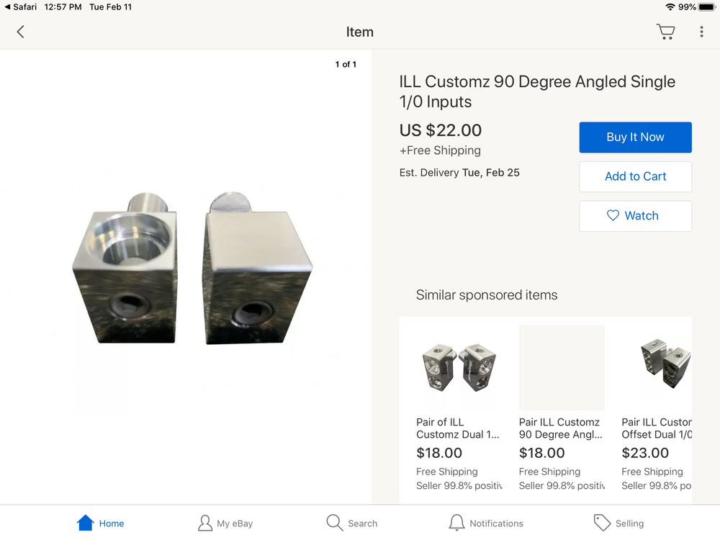Open the My eBay tab
The image size is (720, 540).
[225, 523]
